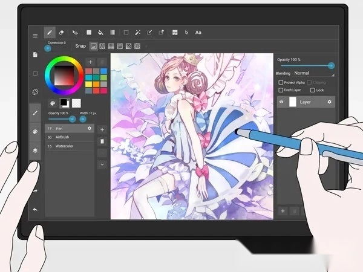Viewport: 363px width, 272px height.
Task: Select the Bucket fill tool
Action: coord(100,33)
